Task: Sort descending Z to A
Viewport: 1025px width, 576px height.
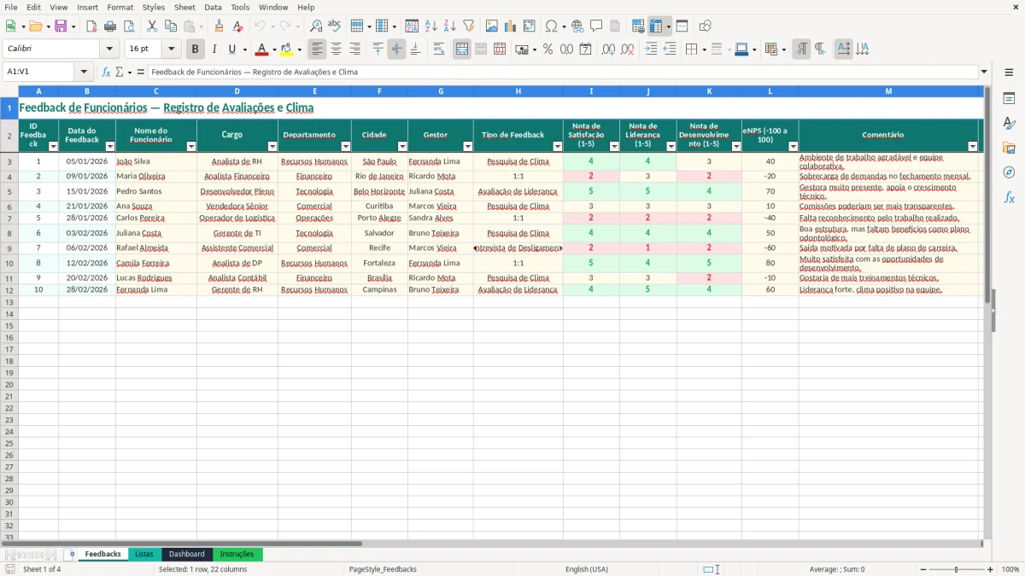Action: tap(449, 26)
